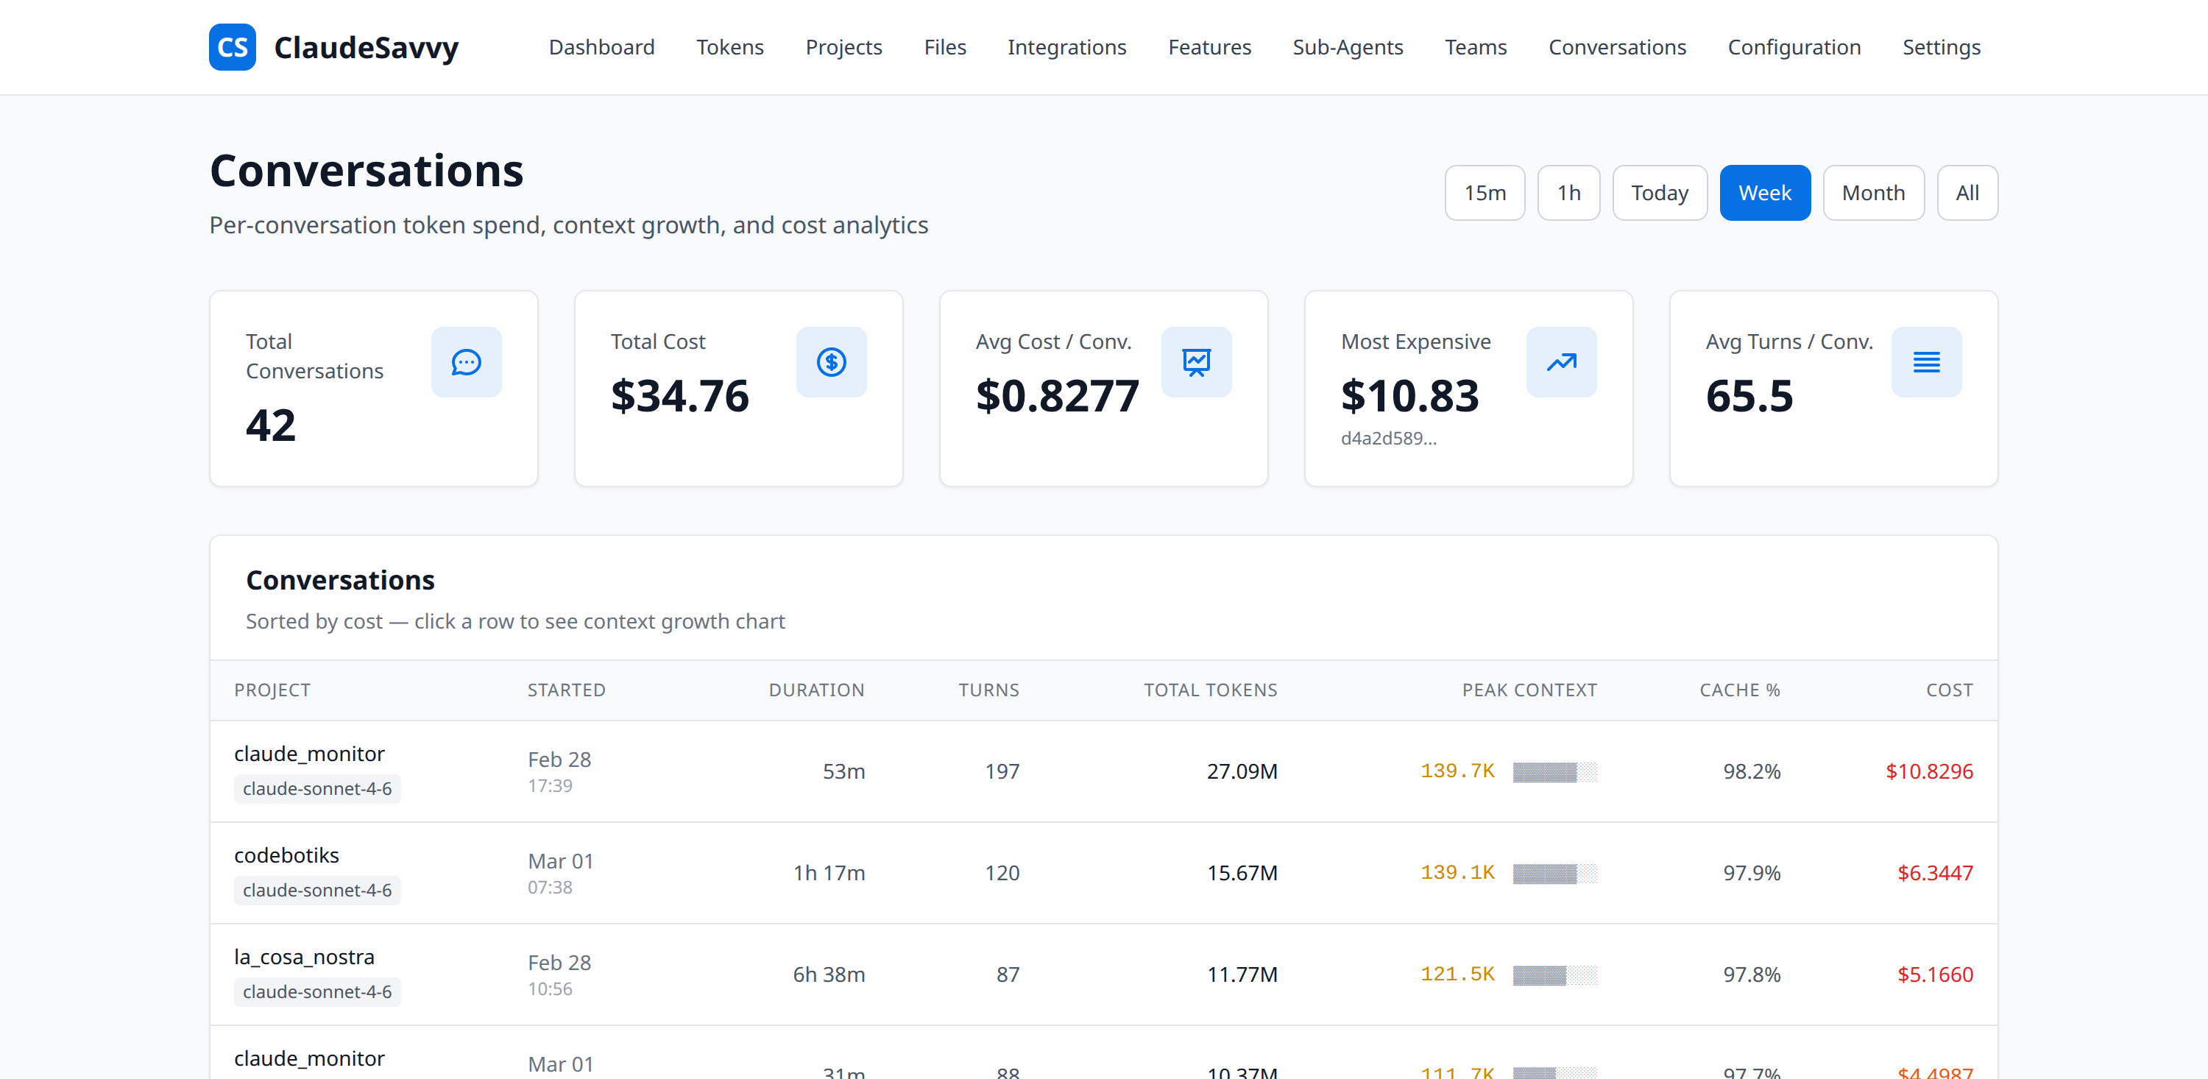
Task: Click the list icon on Avg Turns card
Action: (x=1926, y=361)
